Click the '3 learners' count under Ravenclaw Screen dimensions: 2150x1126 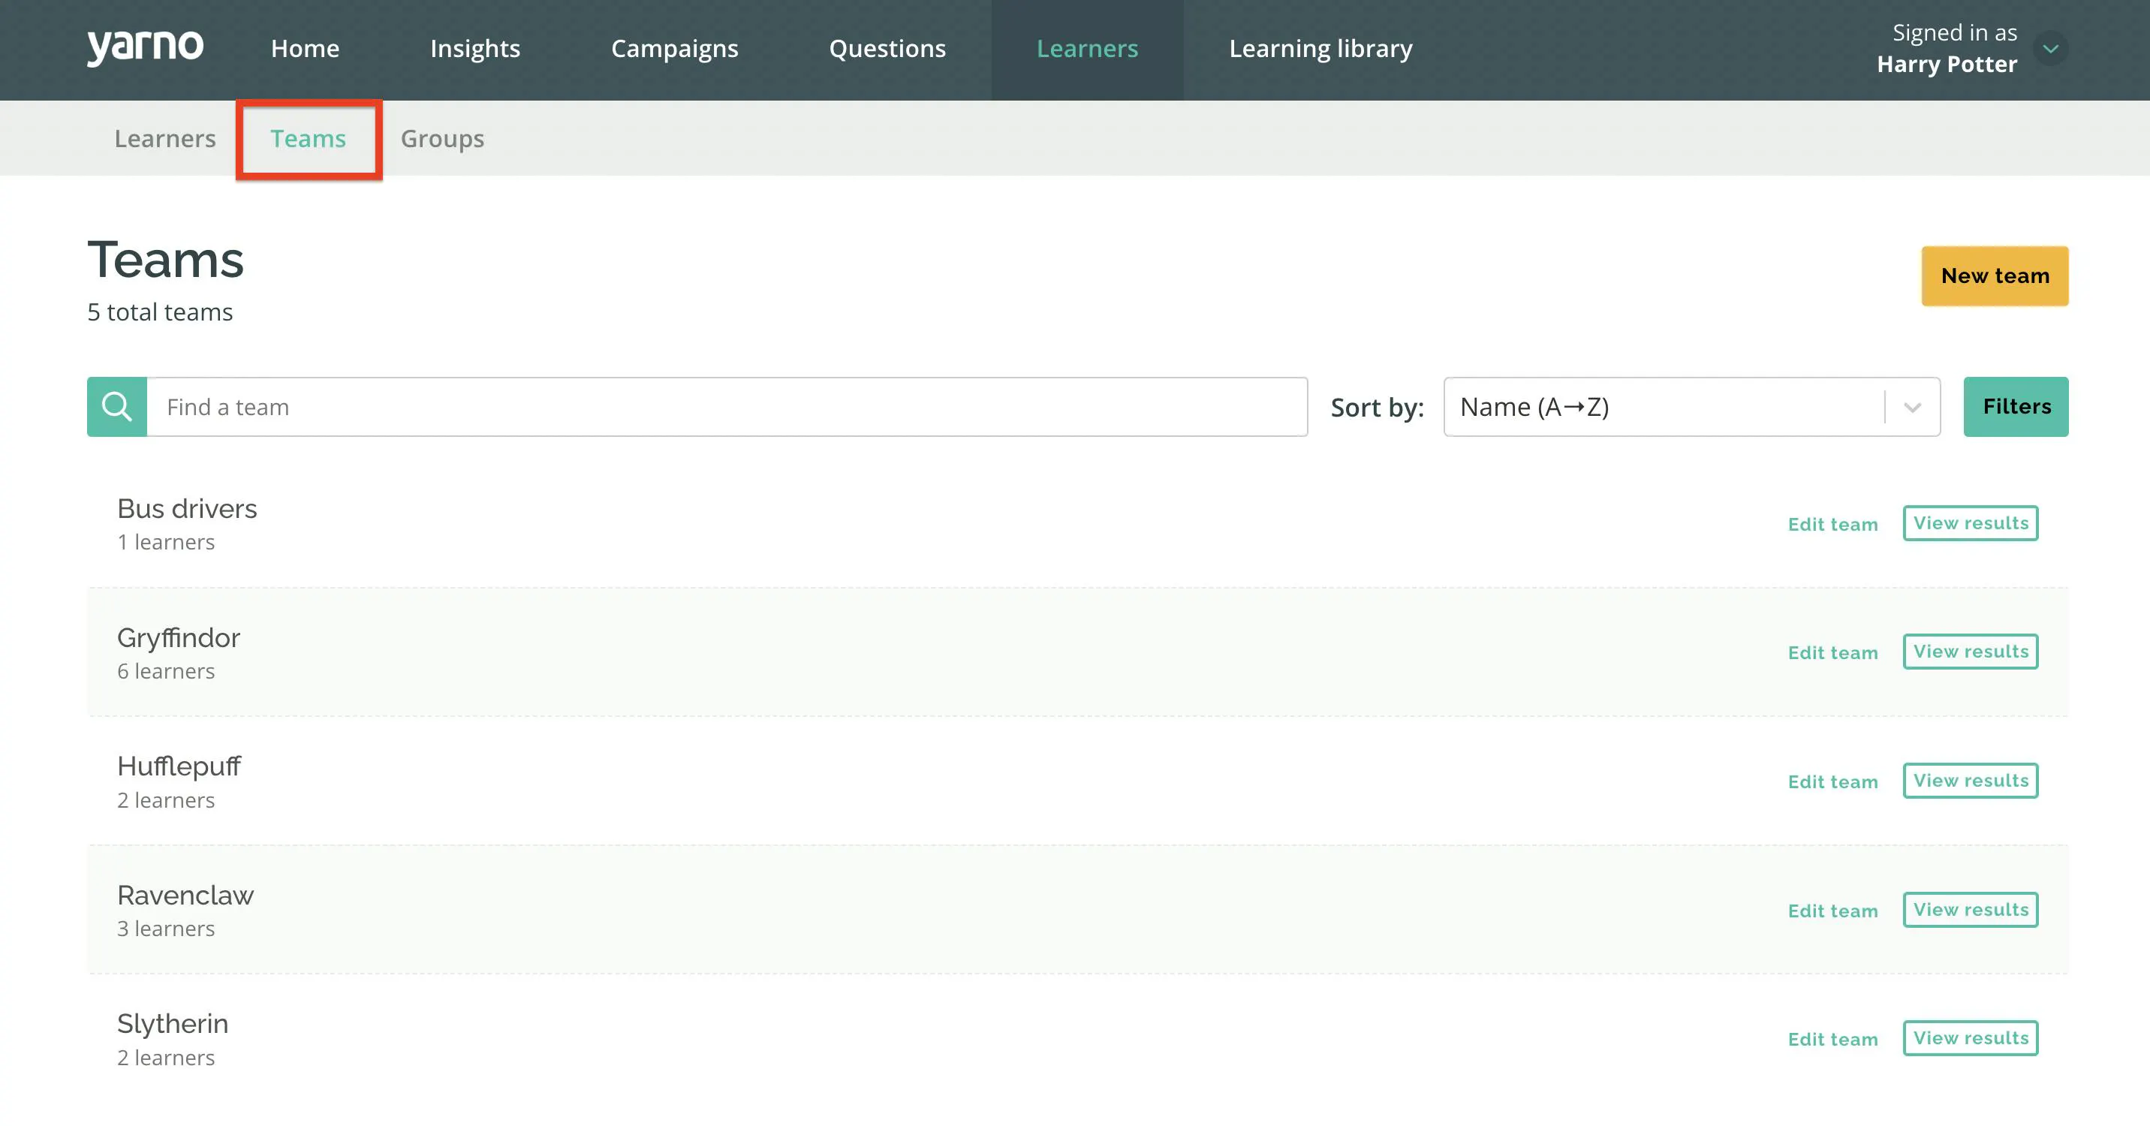(166, 929)
